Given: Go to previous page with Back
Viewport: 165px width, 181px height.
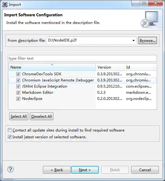Looking at the screenshot, I should pyautogui.click(x=57, y=170).
